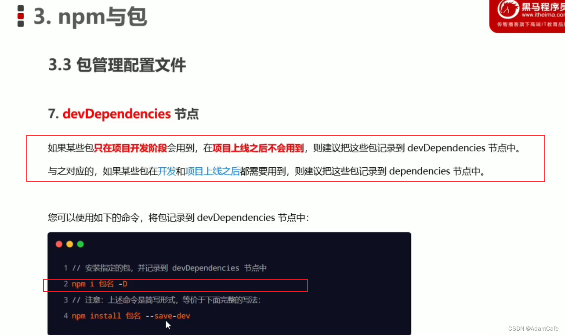This screenshot has height=335, width=565.
Task: Click the sentence starting with '您可以使用如下的命令'
Action: point(178,217)
